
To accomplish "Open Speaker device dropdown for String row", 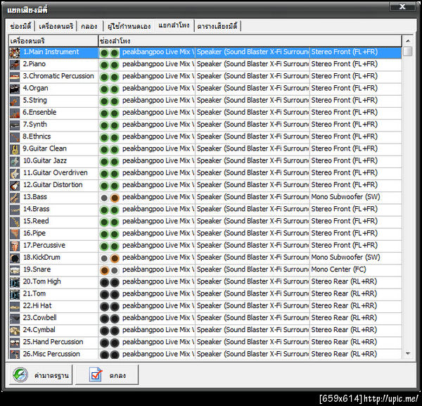I will 252,101.
